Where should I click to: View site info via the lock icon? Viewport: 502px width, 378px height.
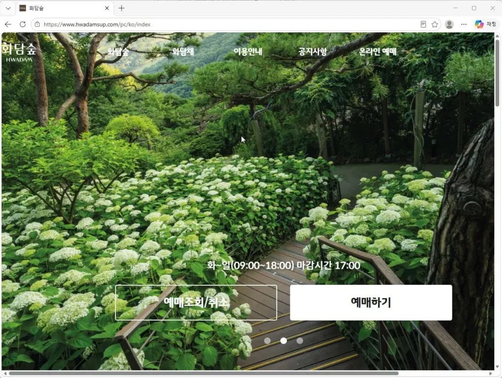[x=37, y=25]
